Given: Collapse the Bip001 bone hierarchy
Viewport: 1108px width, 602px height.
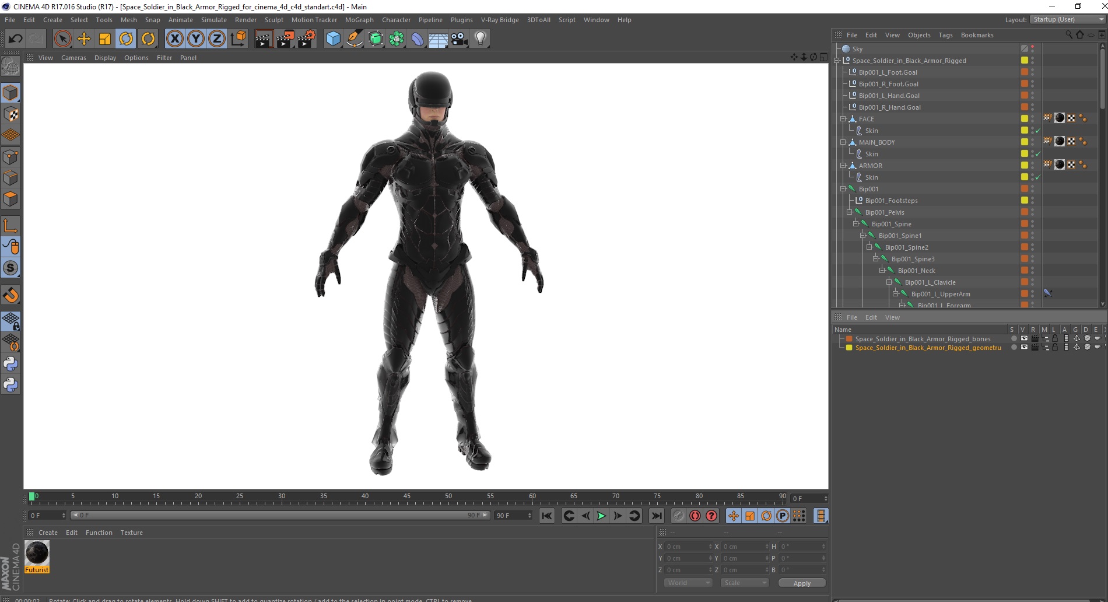Looking at the screenshot, I should coord(843,188).
